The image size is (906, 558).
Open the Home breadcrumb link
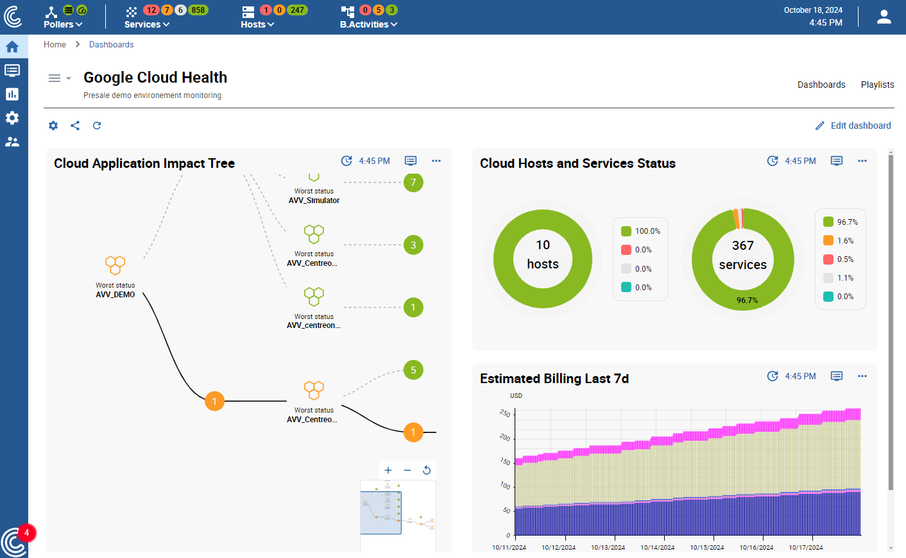[x=55, y=44]
